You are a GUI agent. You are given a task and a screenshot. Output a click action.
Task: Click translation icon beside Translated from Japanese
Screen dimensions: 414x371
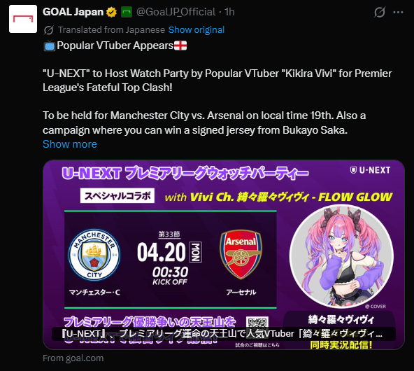(48, 30)
